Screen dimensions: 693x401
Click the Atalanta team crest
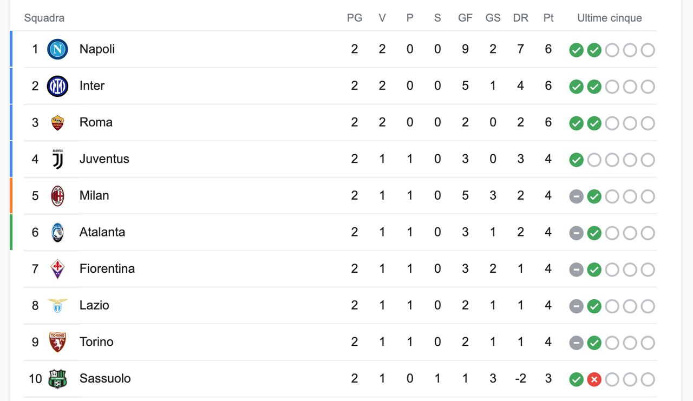pyautogui.click(x=57, y=233)
